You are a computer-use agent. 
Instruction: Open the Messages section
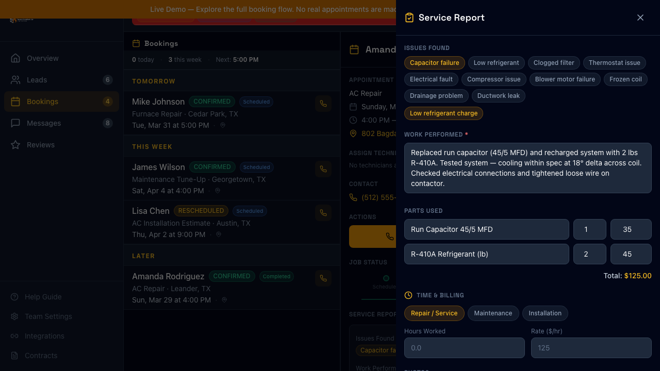click(43, 123)
